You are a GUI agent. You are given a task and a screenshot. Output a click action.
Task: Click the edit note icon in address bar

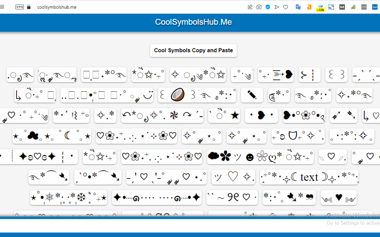pyautogui.click(x=250, y=7)
